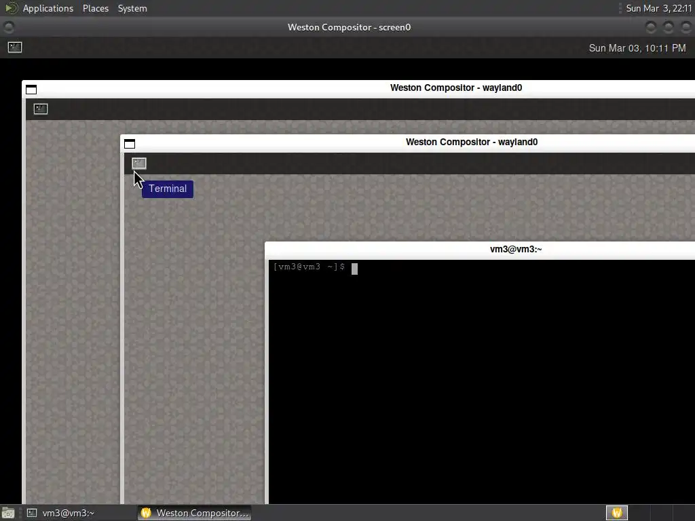
Task: Click window icon of outer wayland0 window
Action: tap(31, 90)
